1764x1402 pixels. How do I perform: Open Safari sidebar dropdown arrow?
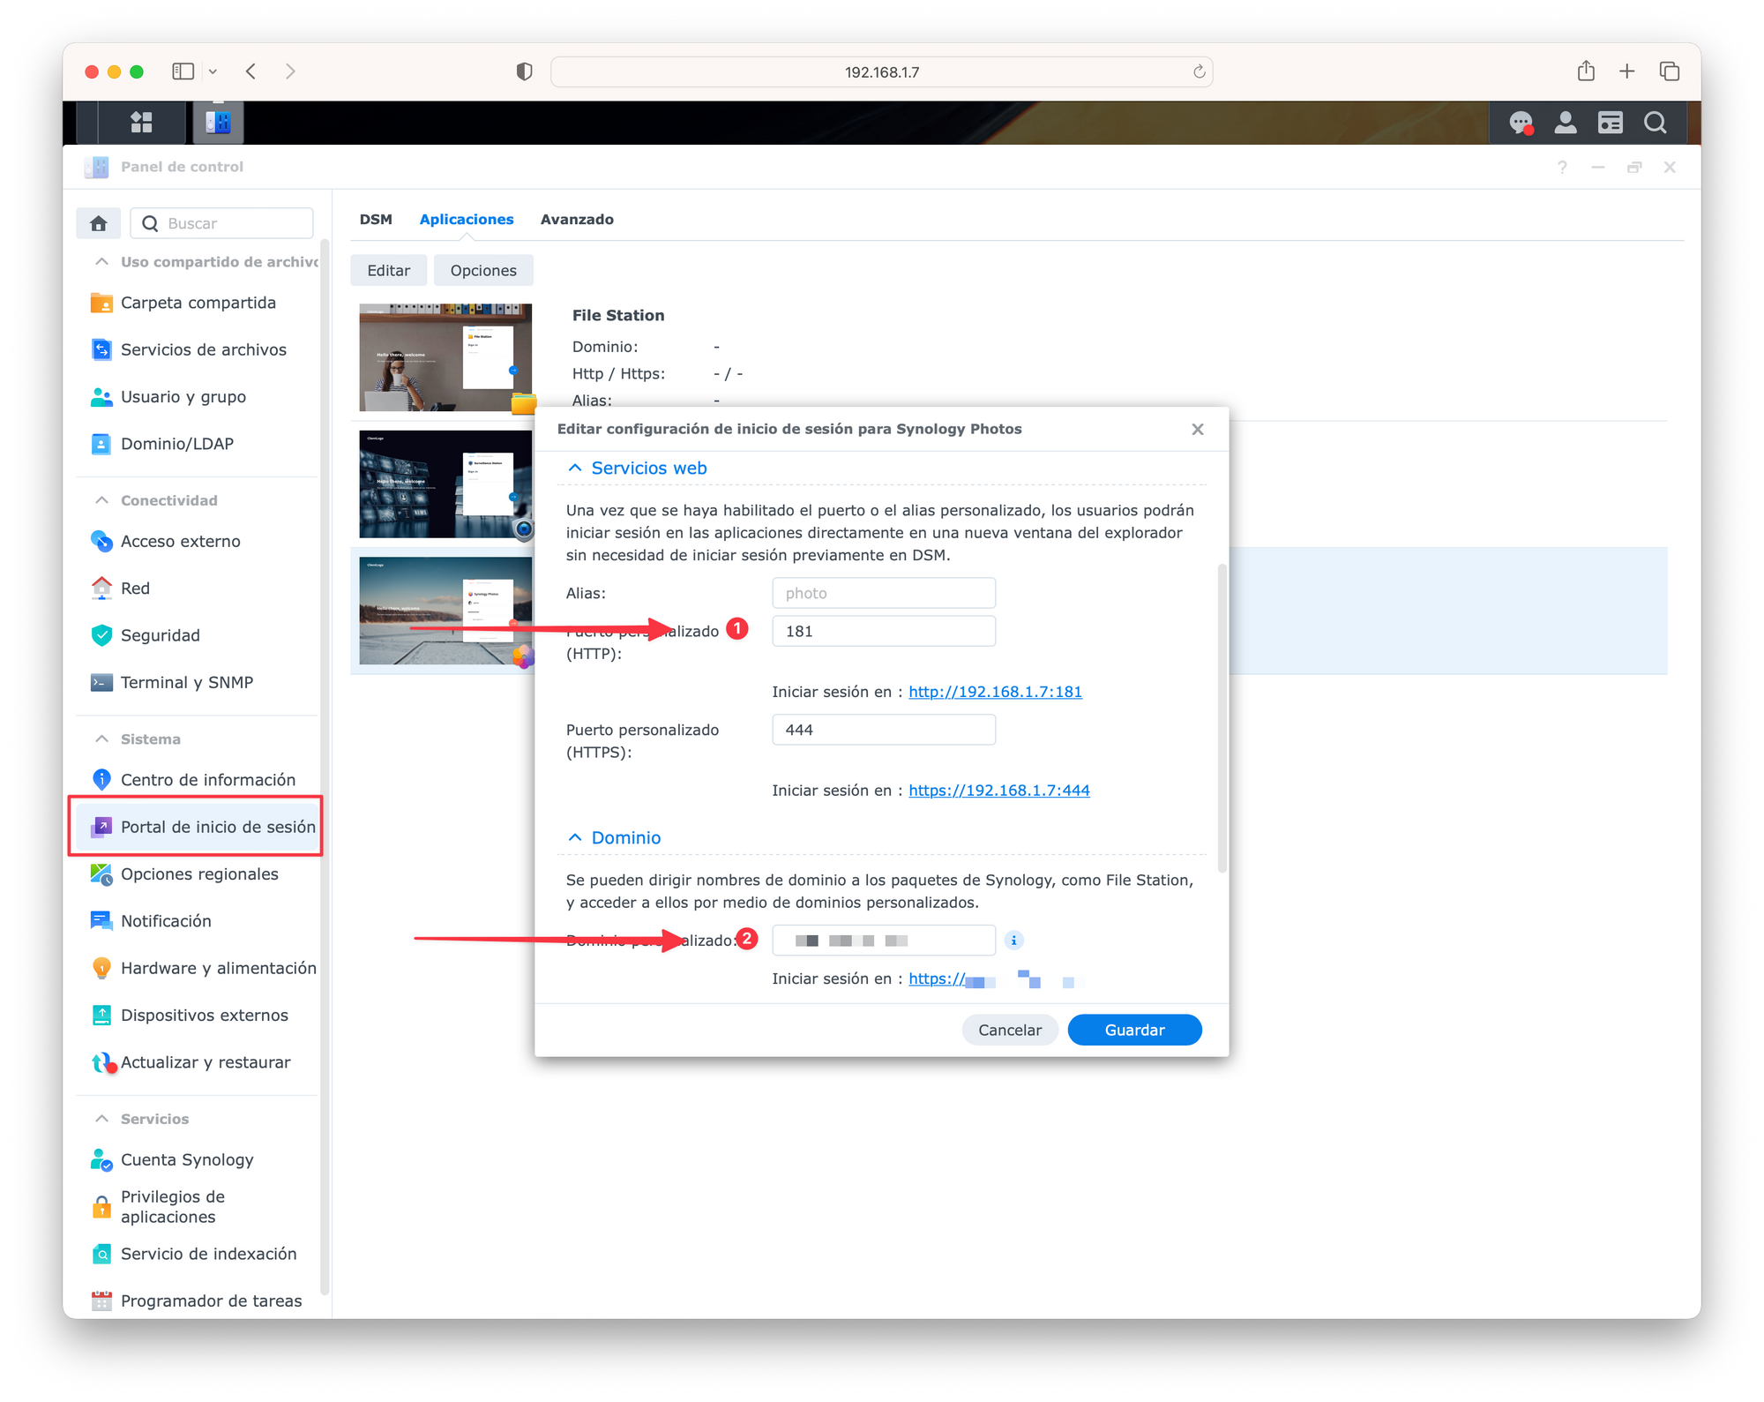pyautogui.click(x=213, y=71)
